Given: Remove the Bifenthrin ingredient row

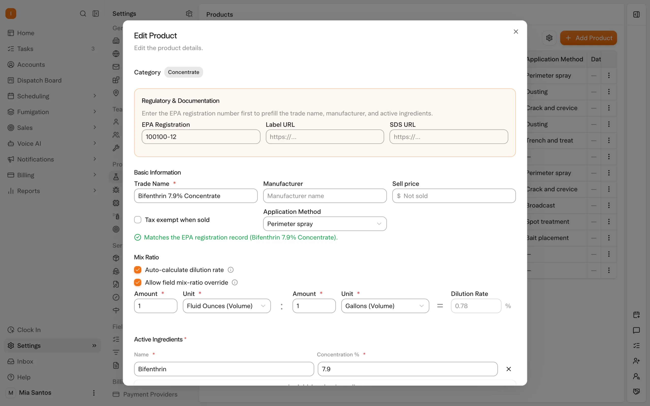Looking at the screenshot, I should tap(509, 369).
